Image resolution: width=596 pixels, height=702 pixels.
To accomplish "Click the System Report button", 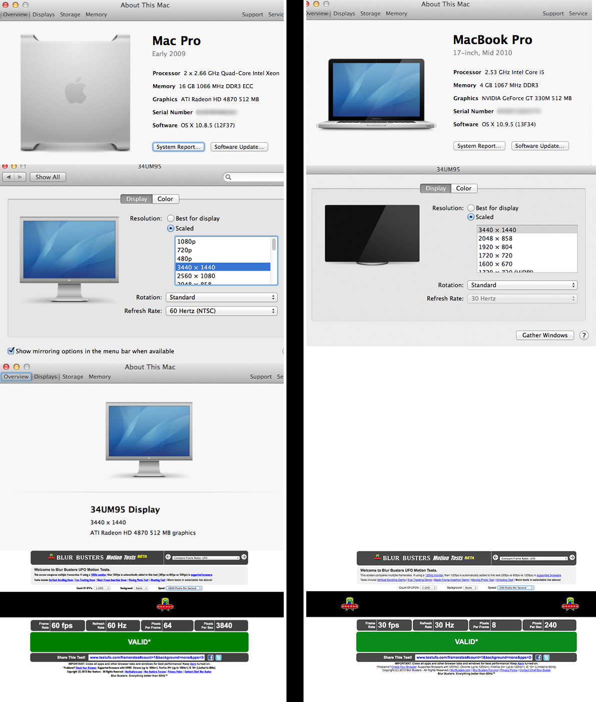I will point(178,147).
